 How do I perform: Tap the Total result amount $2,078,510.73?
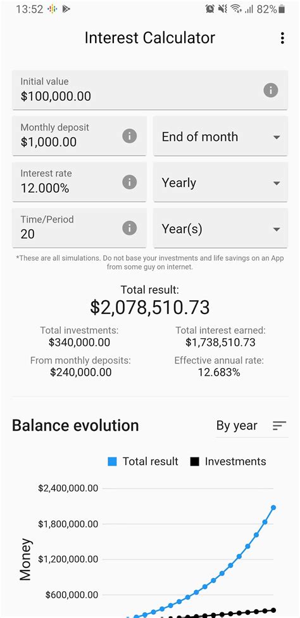click(x=150, y=308)
